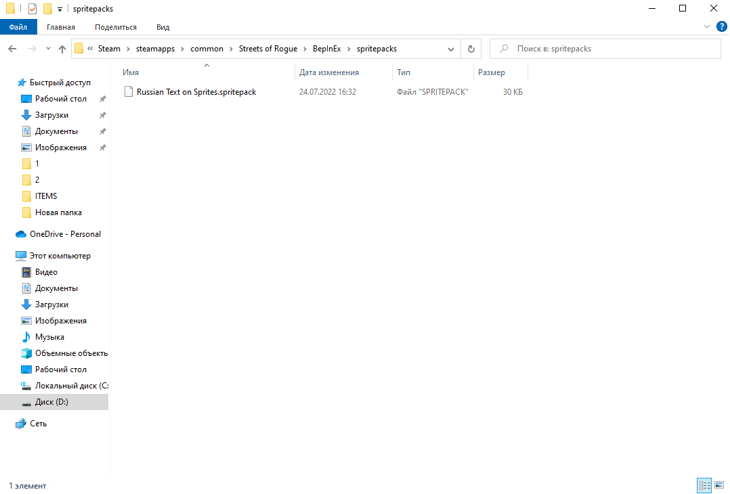Open the Музыка folder
Viewport: 730px width, 494px height.
pyautogui.click(x=49, y=337)
